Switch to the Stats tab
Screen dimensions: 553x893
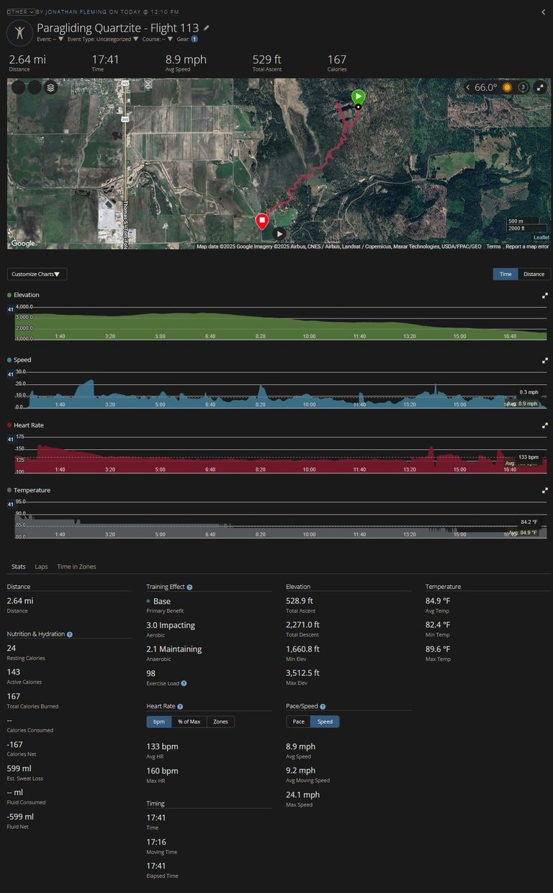click(x=19, y=567)
